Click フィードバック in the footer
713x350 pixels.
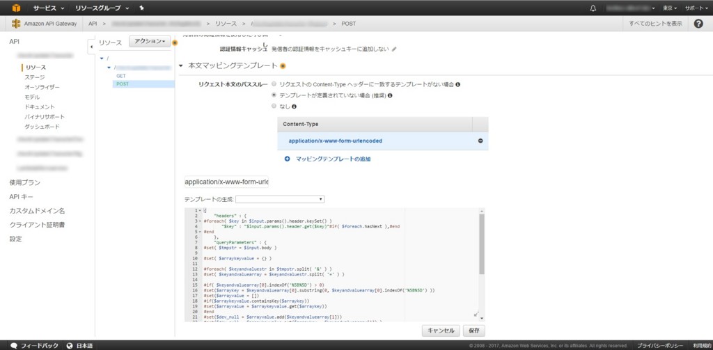40,346
